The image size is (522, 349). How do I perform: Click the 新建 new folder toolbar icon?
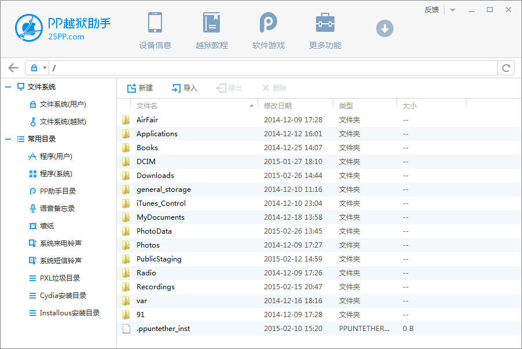pyautogui.click(x=139, y=88)
